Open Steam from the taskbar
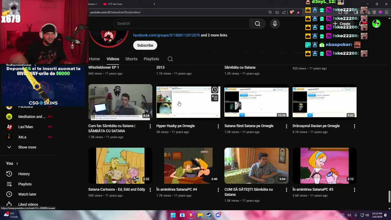This screenshot has width=391, height=220. (209, 215)
